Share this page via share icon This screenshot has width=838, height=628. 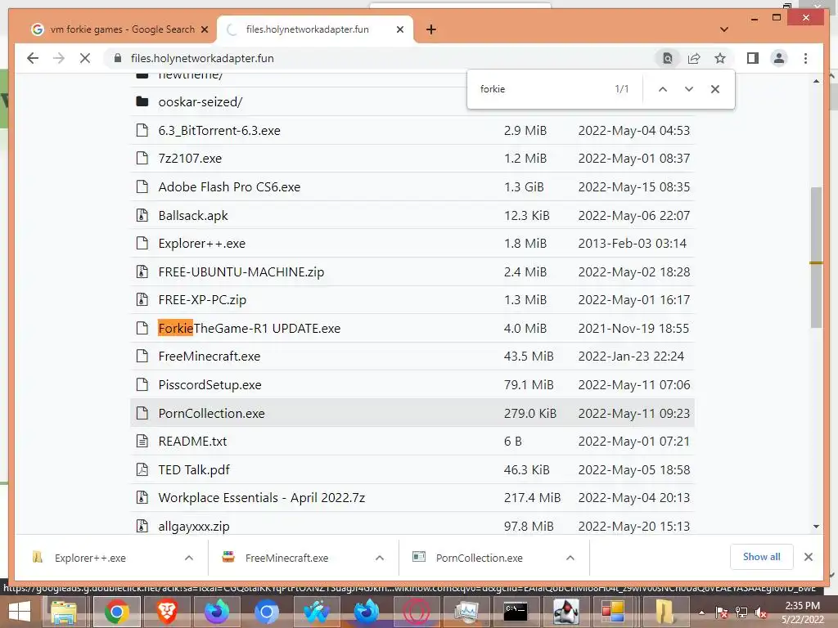point(694,58)
